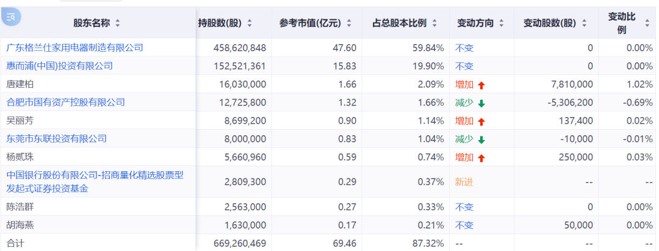Click ratio 0.37% in fund row
Viewport: 659px width, 251px height.
(x=431, y=182)
